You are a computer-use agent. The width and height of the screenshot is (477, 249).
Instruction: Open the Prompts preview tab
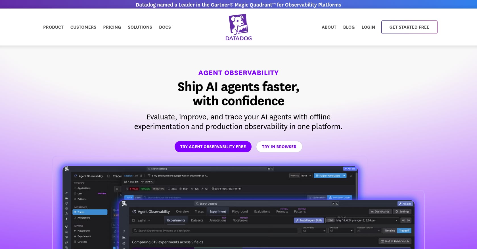point(282,211)
